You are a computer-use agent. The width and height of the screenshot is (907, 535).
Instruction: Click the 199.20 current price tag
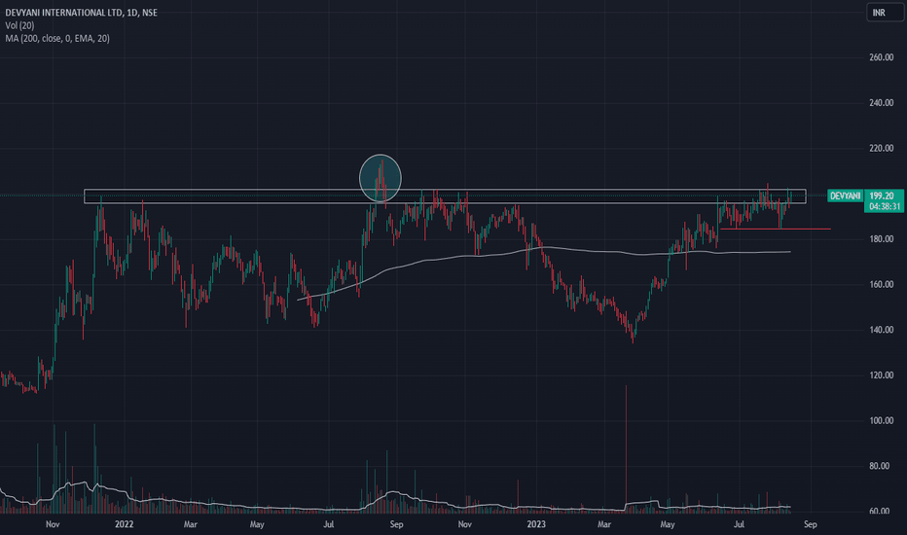[x=882, y=196]
